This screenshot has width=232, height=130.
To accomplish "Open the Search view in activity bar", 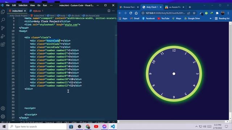I will tap(3, 20).
